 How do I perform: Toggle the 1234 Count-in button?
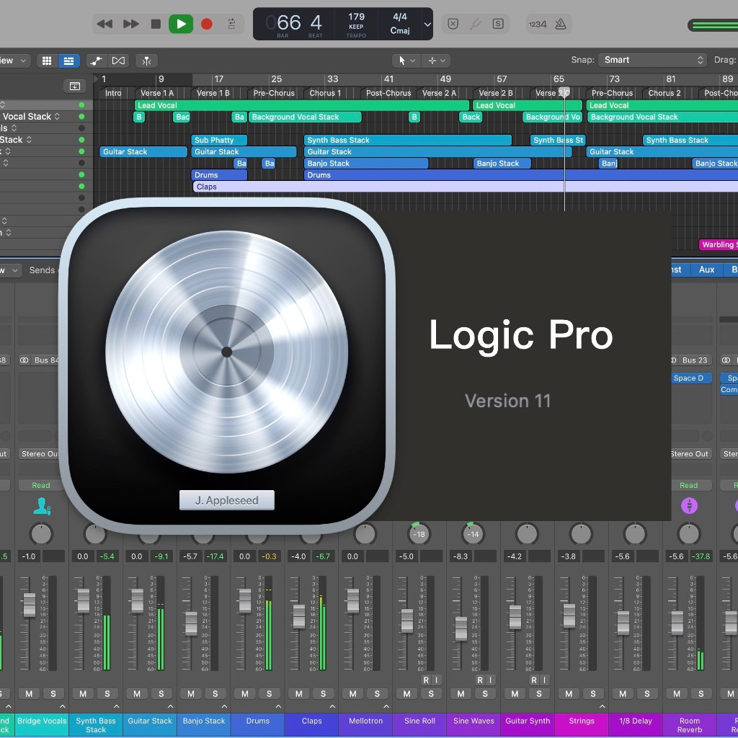coord(538,24)
